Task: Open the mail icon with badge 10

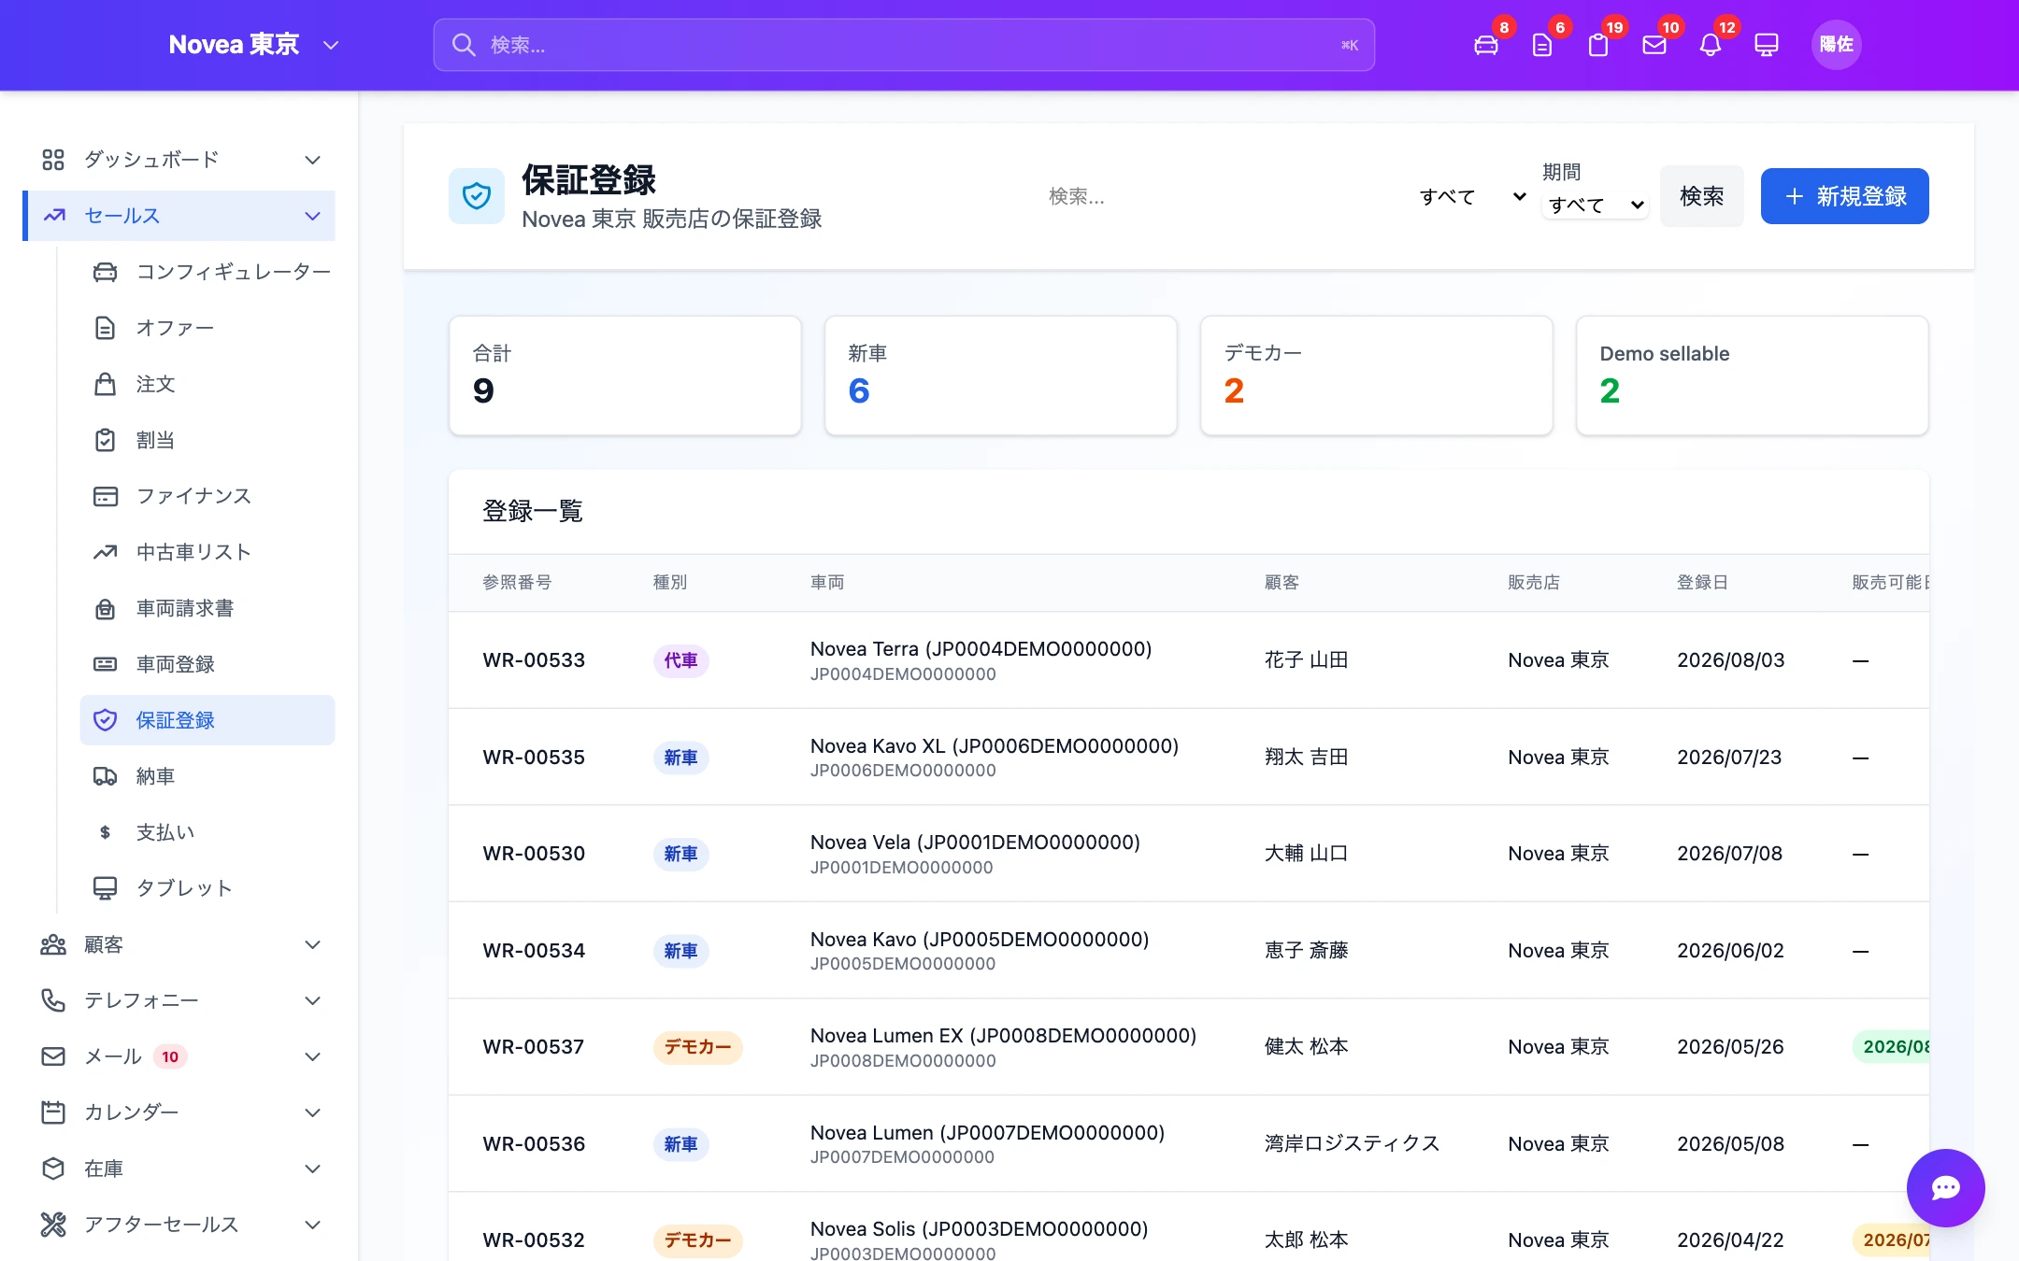Action: (x=1654, y=45)
